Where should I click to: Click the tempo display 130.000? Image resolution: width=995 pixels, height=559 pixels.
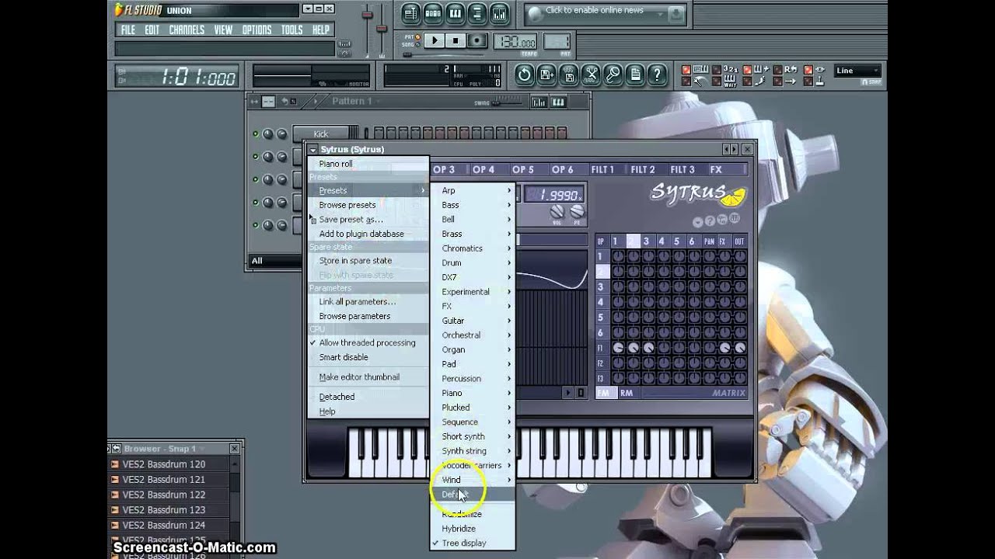tap(515, 41)
